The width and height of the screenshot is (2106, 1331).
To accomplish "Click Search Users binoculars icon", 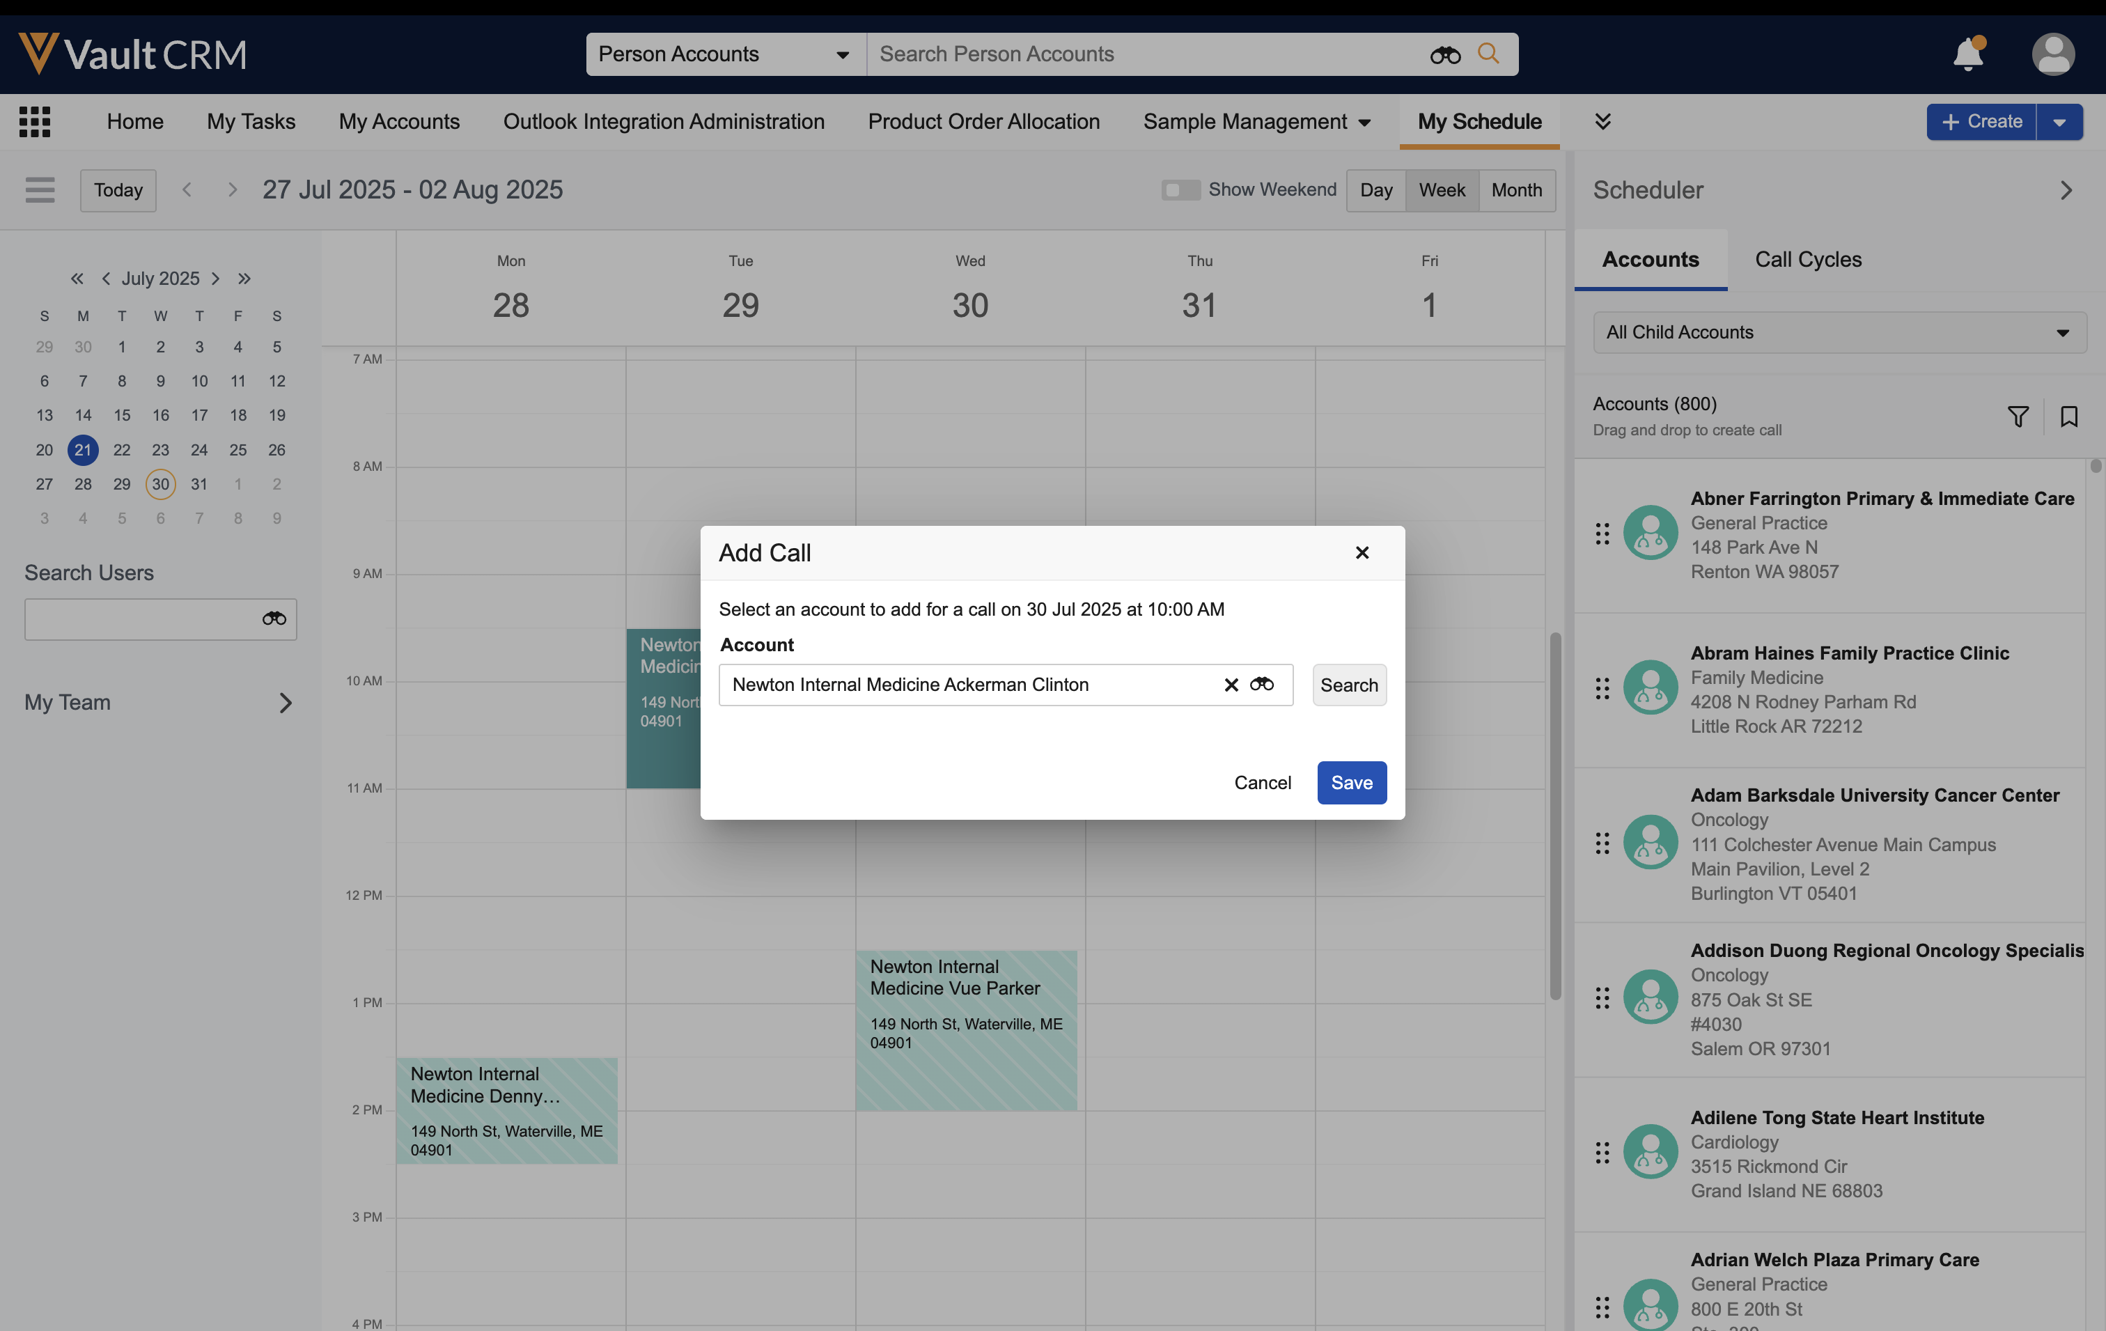I will pyautogui.click(x=274, y=619).
